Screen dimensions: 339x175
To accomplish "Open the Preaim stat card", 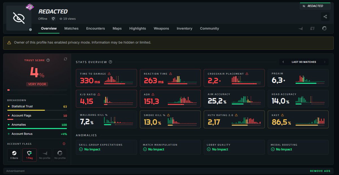I will click(298, 78).
